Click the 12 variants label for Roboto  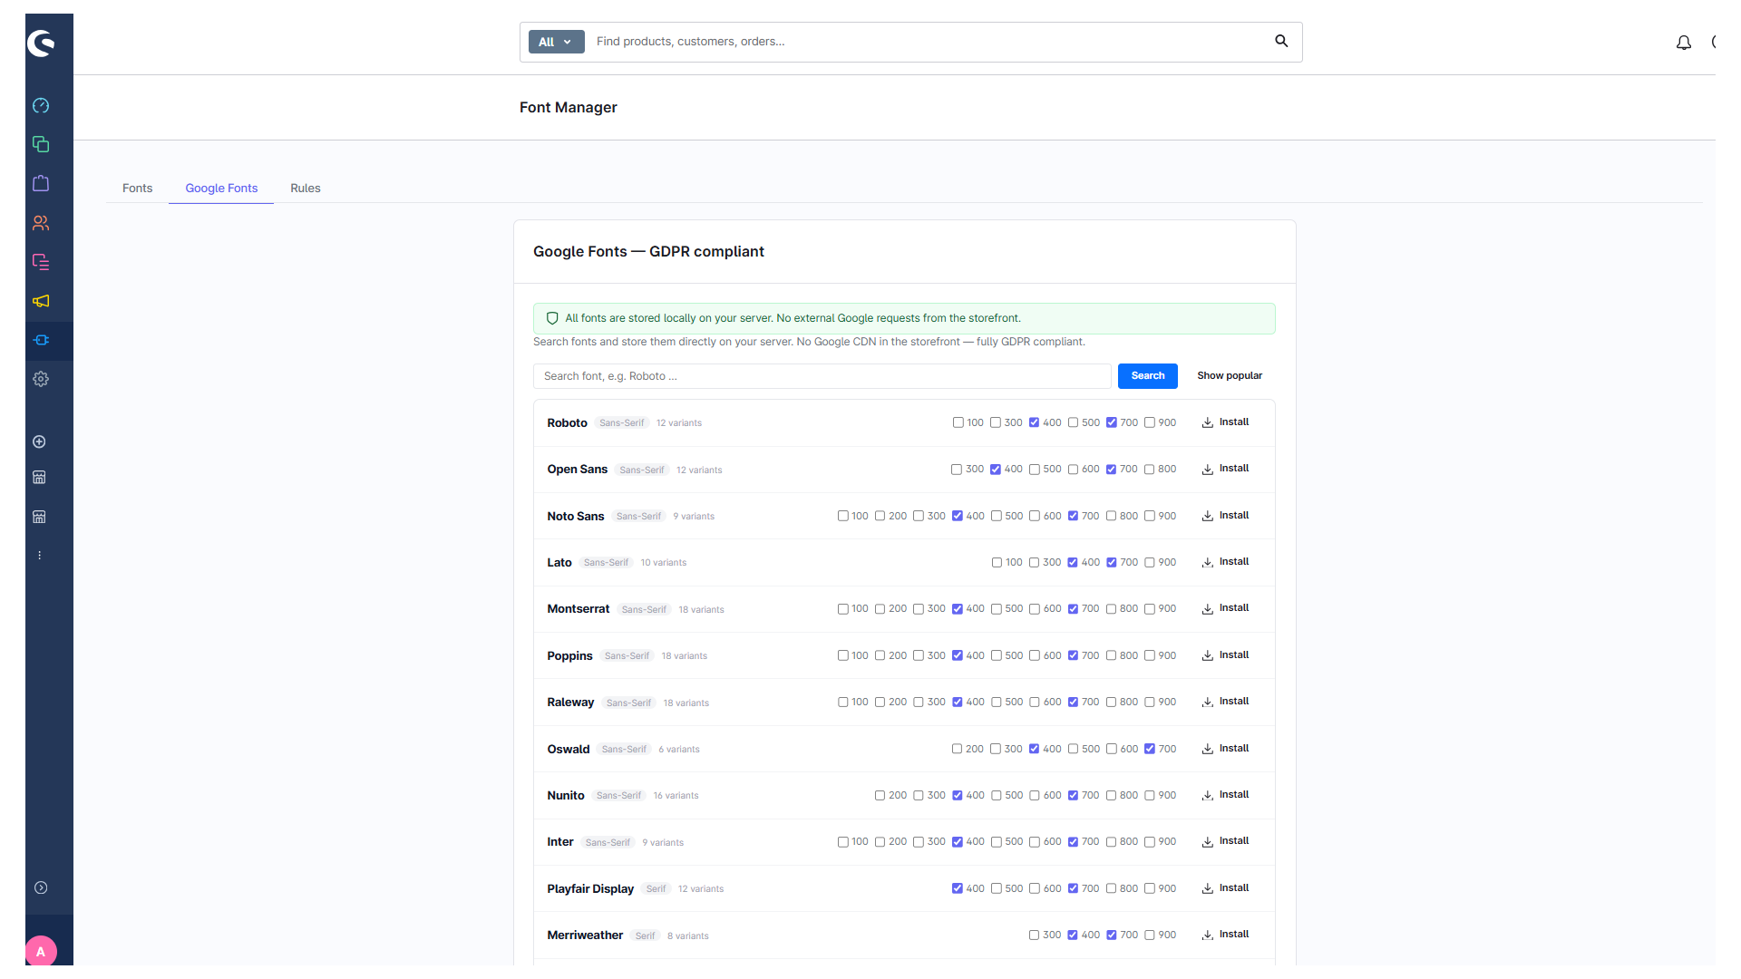pyautogui.click(x=679, y=423)
